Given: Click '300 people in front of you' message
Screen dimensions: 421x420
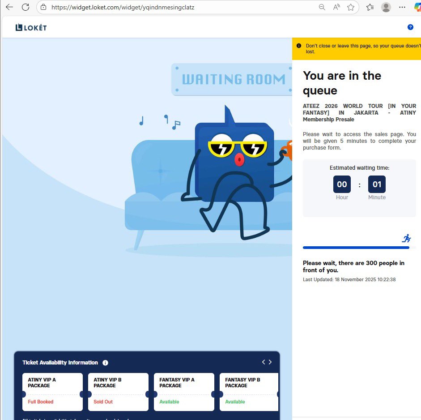Looking at the screenshot, I should pyautogui.click(x=353, y=266).
